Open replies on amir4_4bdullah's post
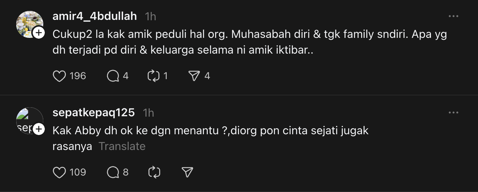This screenshot has width=478, height=192. 113,76
